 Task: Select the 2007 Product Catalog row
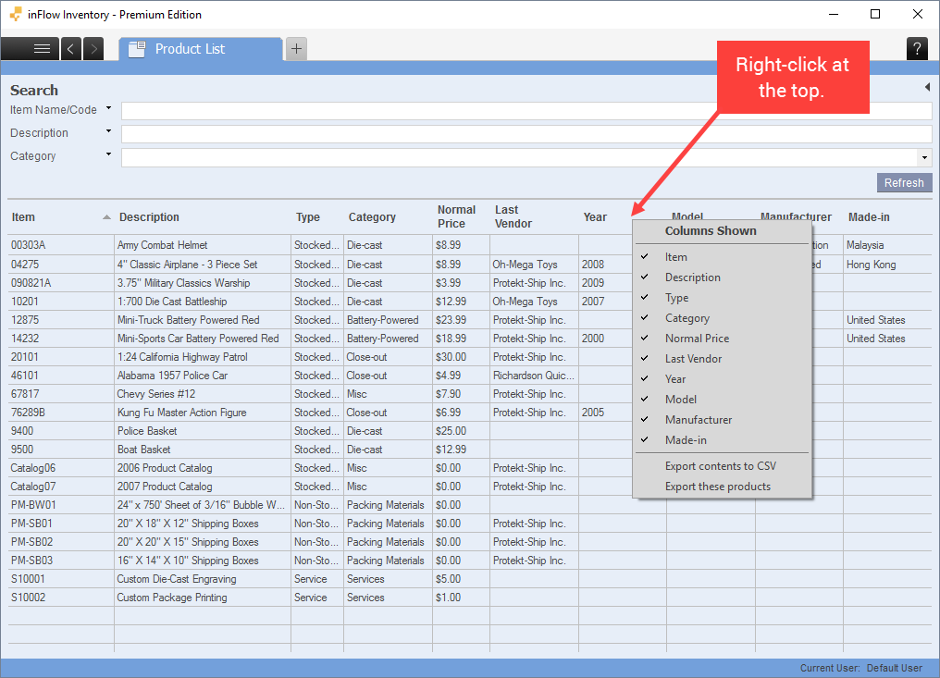click(x=165, y=487)
